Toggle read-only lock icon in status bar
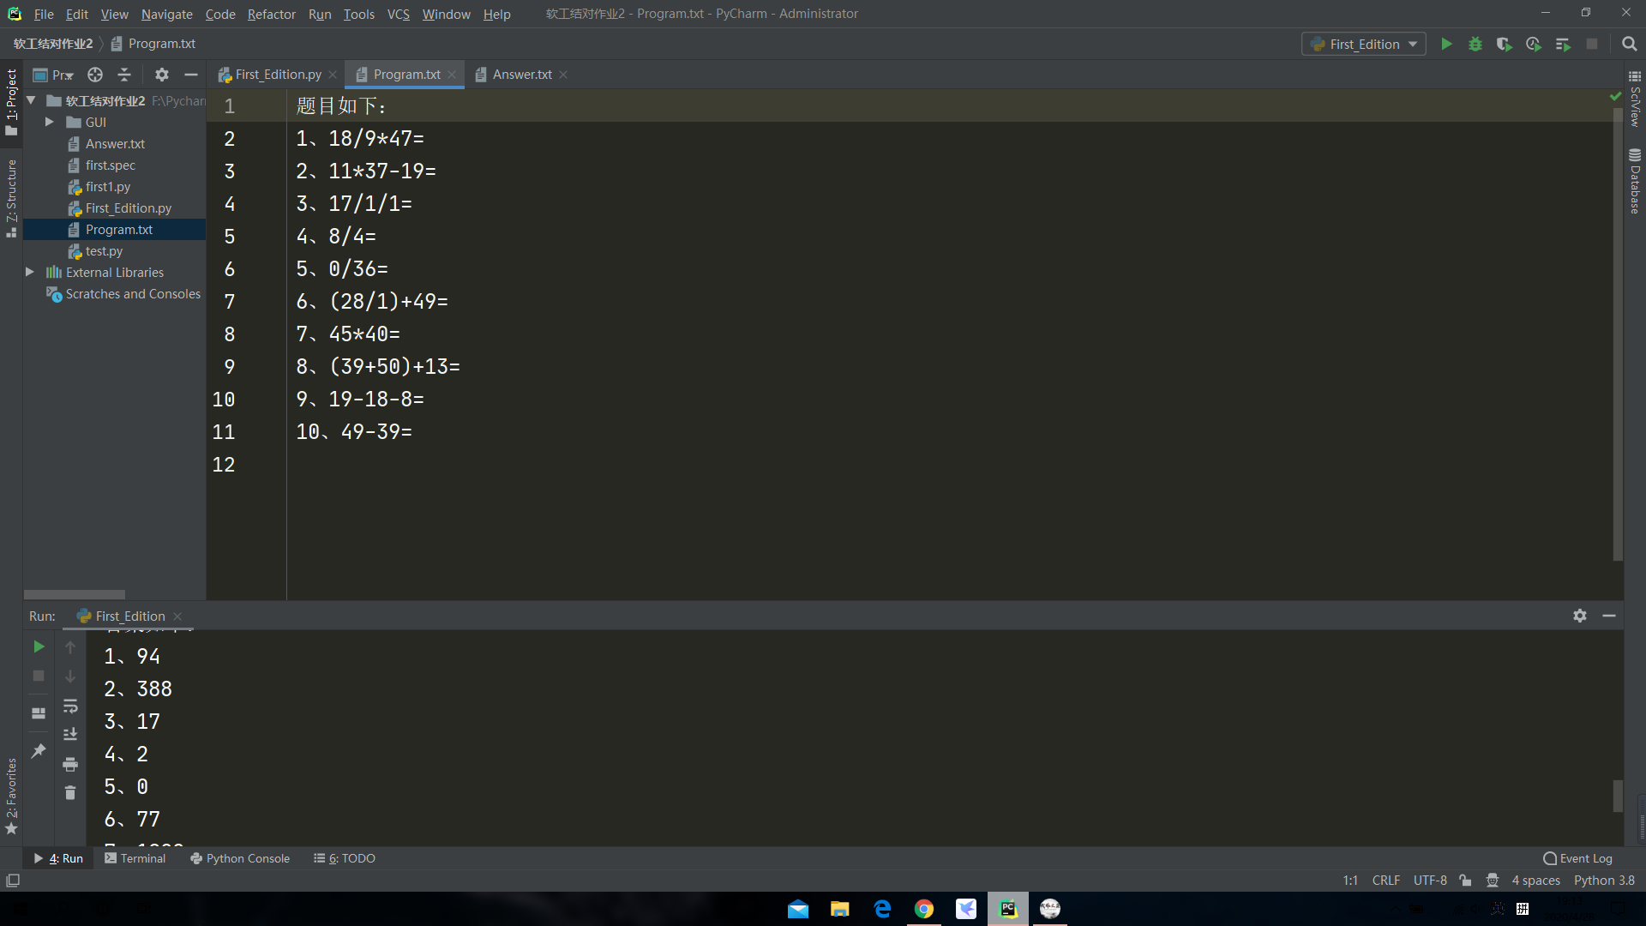The height and width of the screenshot is (926, 1646). 1465,881
